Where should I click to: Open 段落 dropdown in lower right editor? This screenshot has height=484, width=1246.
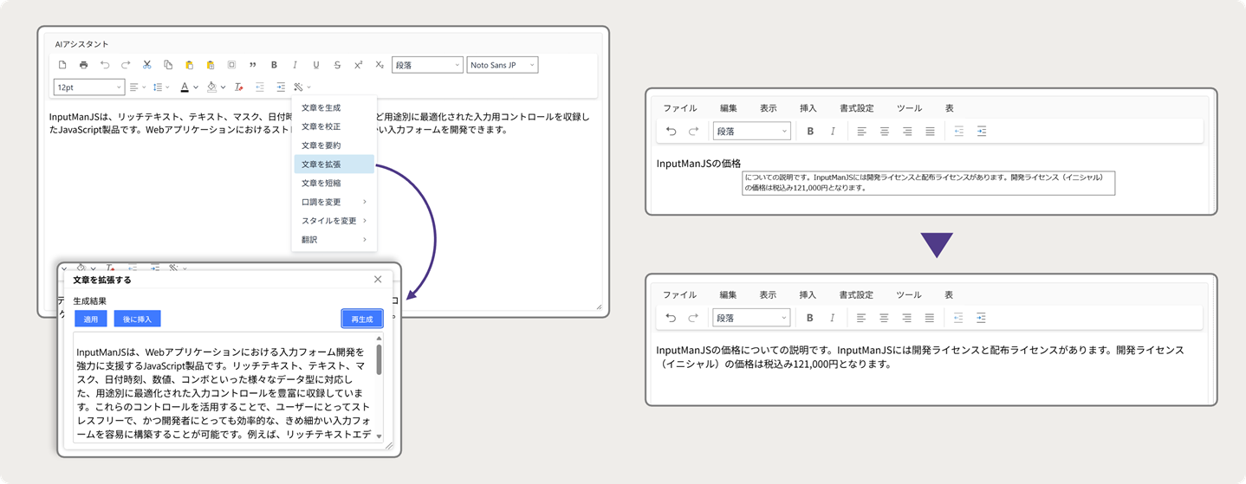(751, 318)
